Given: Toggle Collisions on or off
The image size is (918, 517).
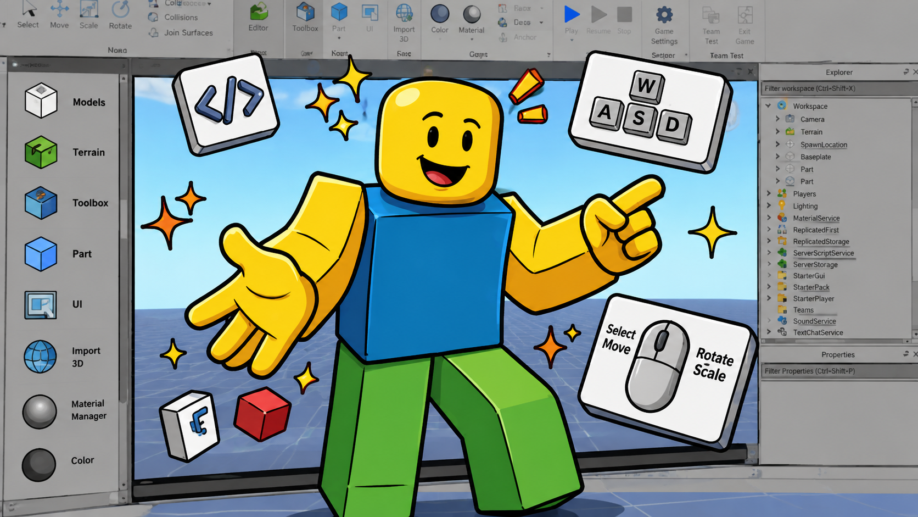Looking at the screenshot, I should pos(173,17).
